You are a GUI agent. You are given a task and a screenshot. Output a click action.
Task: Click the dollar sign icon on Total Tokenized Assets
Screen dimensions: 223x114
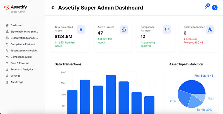(x=81, y=29)
